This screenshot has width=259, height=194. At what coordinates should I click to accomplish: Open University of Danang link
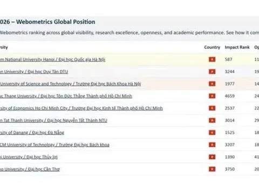pos(32,133)
